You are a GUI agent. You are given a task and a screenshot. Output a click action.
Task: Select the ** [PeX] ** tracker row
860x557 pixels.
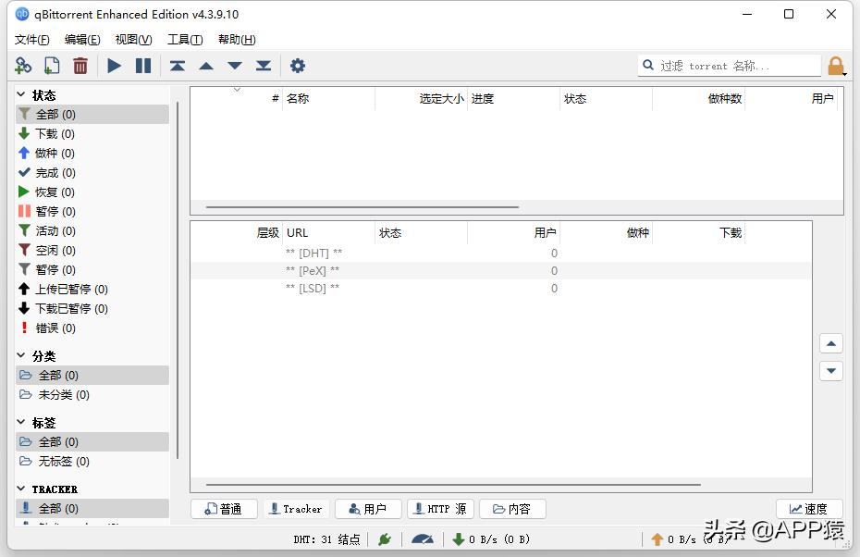pyautogui.click(x=501, y=270)
